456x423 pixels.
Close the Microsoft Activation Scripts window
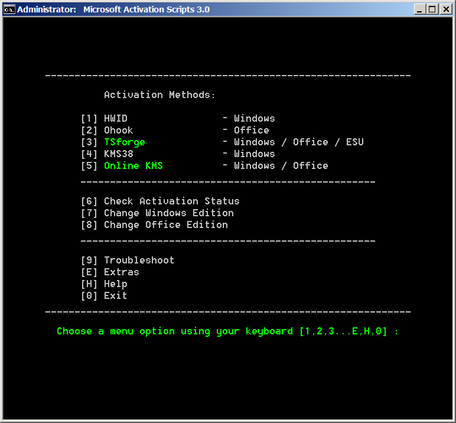point(445,9)
